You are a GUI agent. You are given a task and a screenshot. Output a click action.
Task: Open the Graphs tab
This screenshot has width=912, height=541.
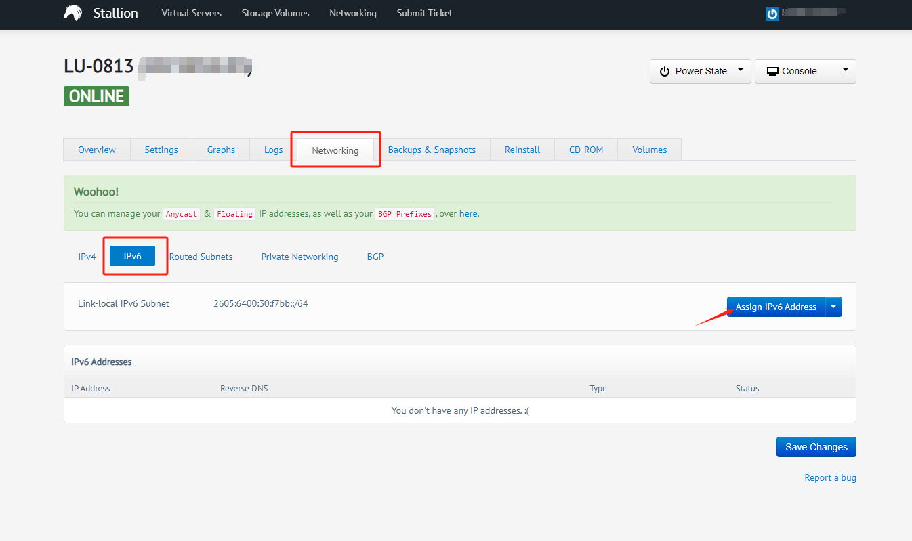(221, 150)
